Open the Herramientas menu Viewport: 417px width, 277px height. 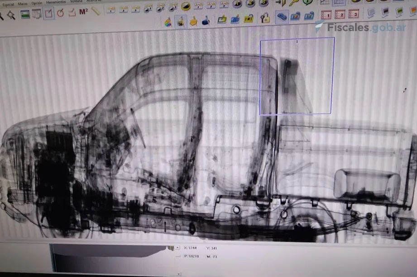[56, 2]
